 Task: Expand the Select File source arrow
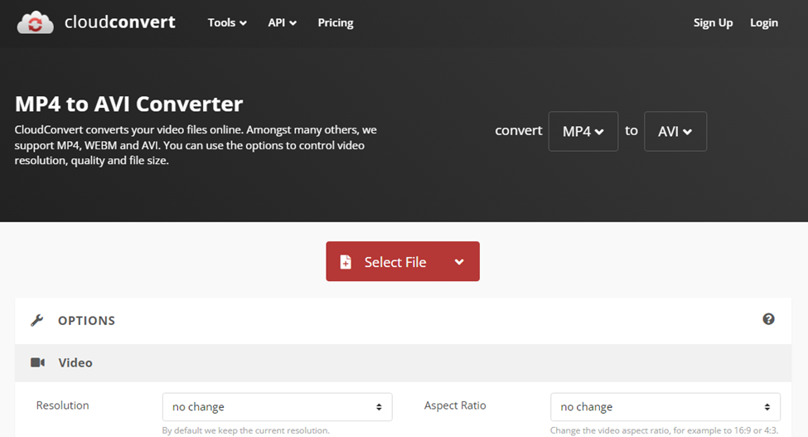[x=459, y=262]
